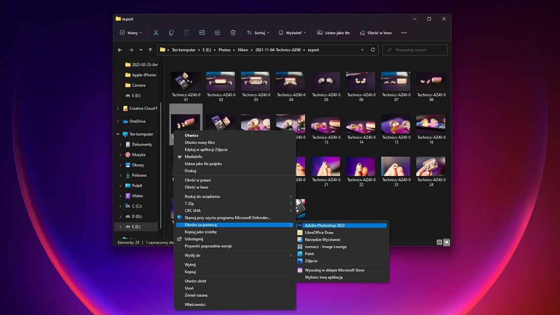Click the navigation pane scrollbar

pyautogui.click(x=161, y=166)
